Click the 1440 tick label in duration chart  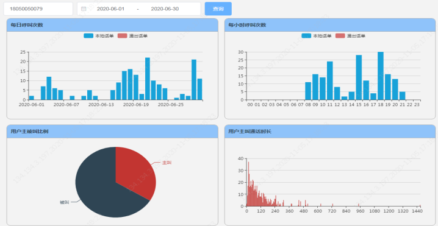417,211
